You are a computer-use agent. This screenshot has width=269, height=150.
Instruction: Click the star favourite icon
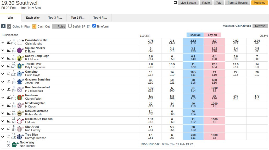3,26
